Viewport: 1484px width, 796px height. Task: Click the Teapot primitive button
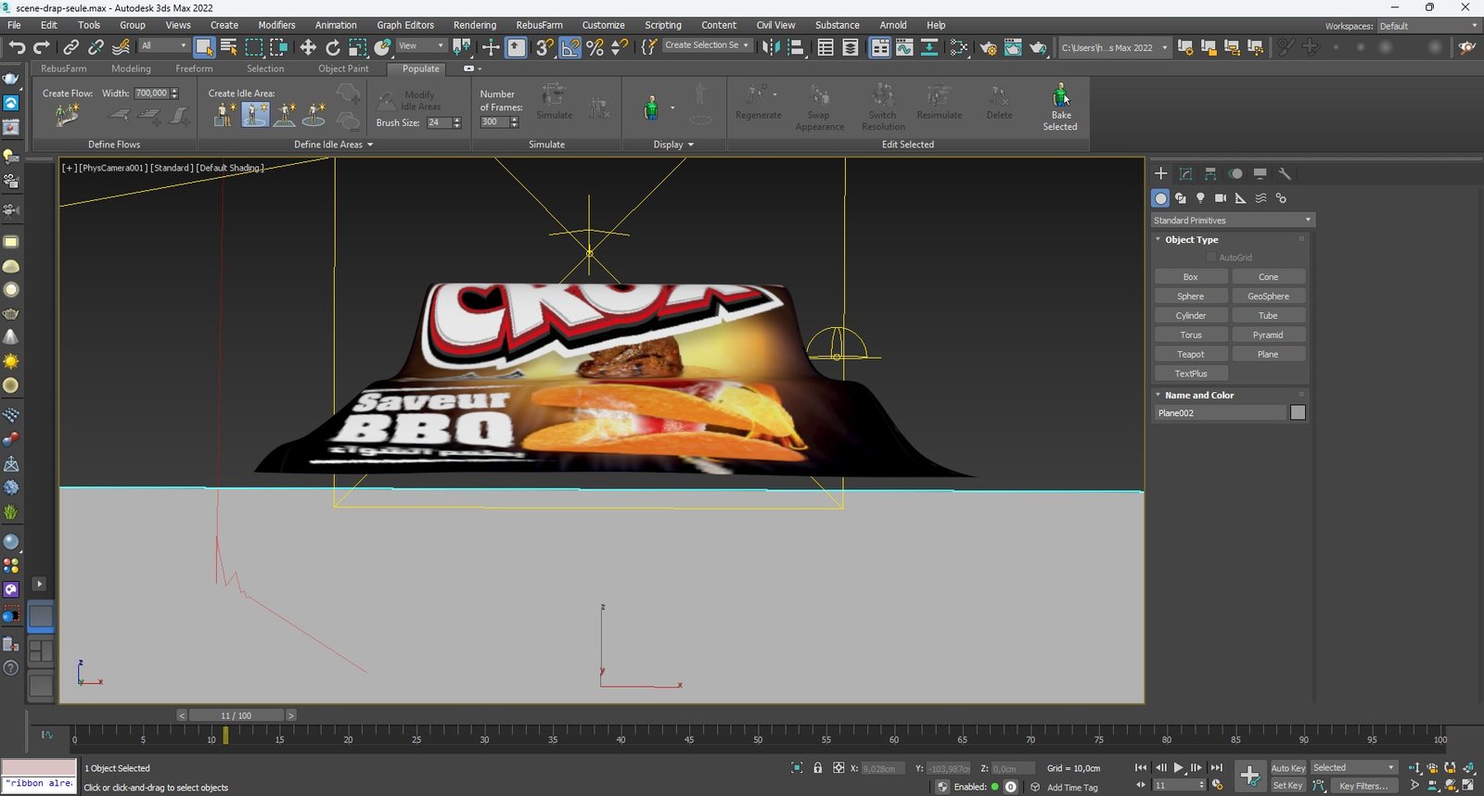click(1190, 354)
